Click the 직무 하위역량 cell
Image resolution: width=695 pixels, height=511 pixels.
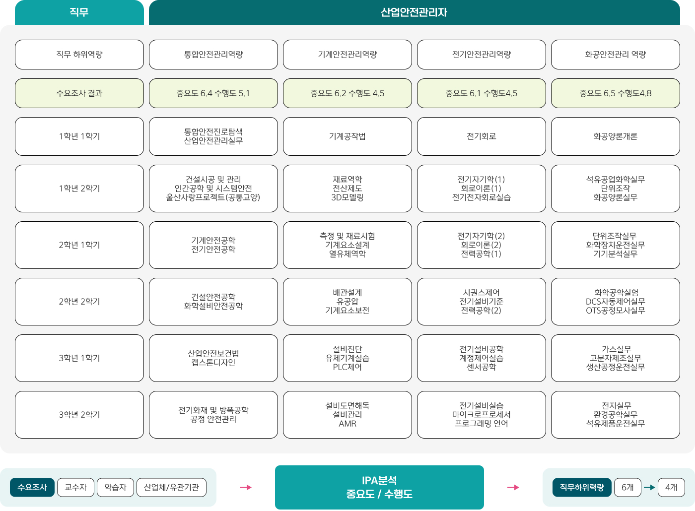(79, 55)
